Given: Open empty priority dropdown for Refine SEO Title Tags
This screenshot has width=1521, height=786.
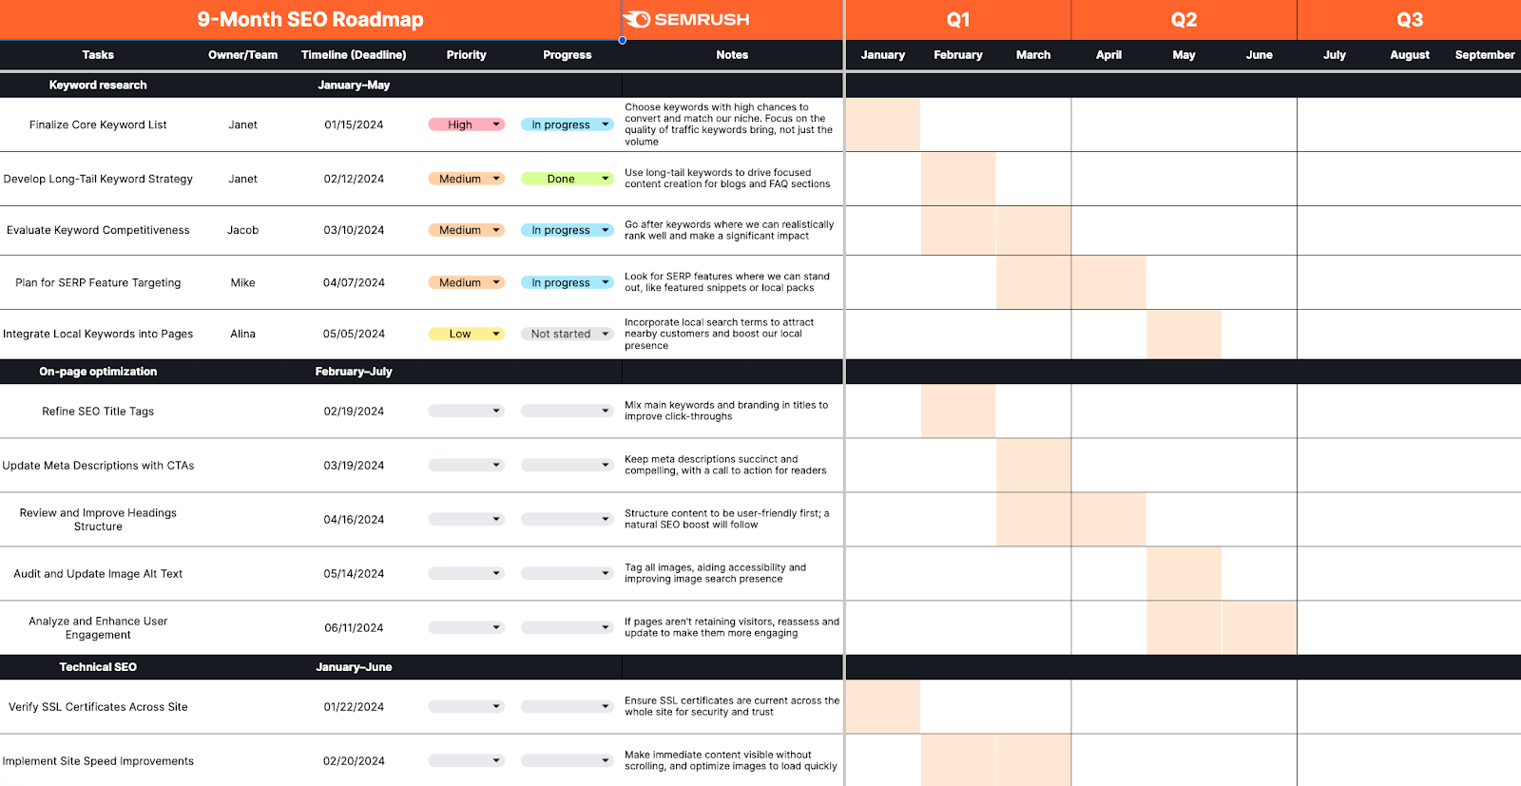Looking at the screenshot, I should coord(496,412).
